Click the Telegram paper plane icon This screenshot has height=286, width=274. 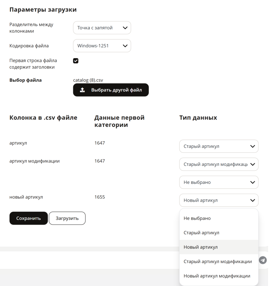pos(263,260)
